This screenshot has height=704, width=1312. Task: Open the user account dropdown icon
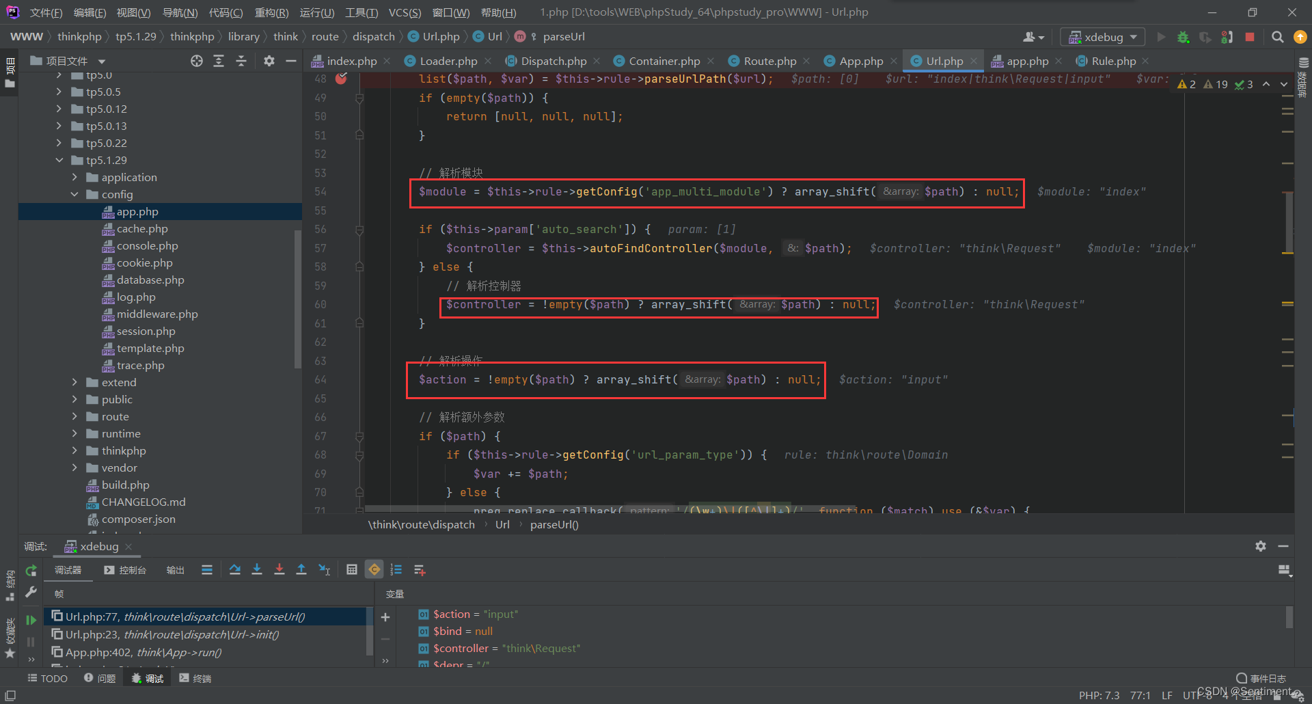pyautogui.click(x=1033, y=37)
